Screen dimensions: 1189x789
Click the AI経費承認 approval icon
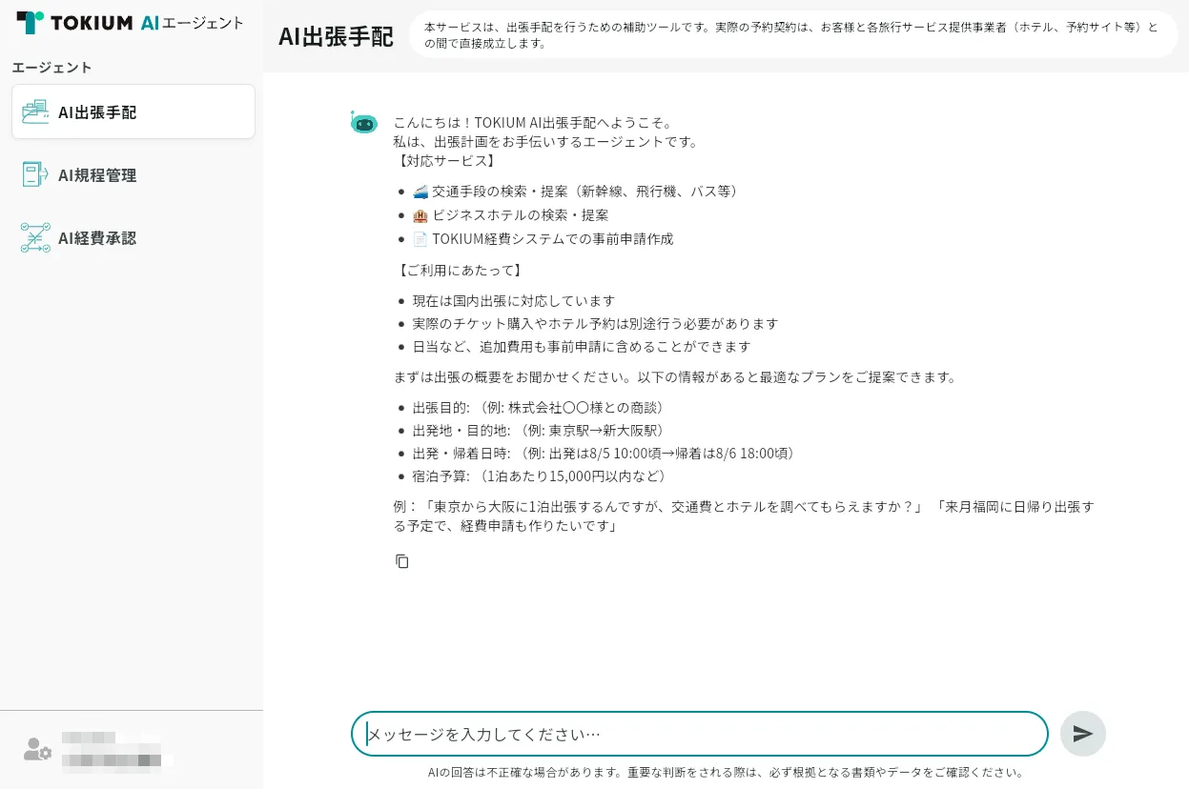click(35, 237)
